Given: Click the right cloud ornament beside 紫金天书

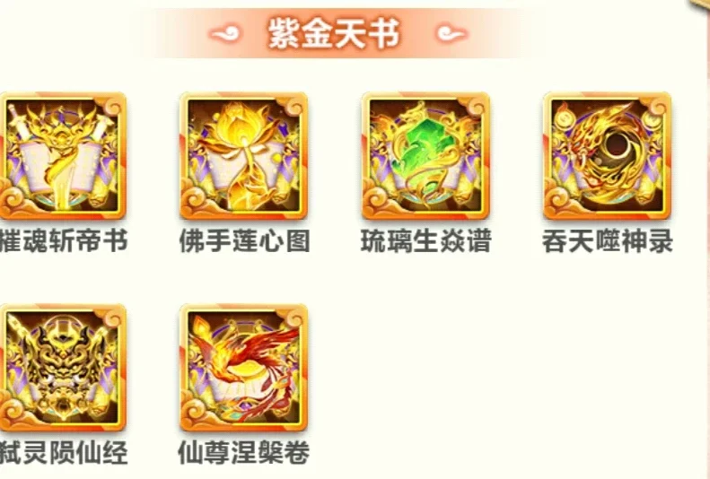Looking at the screenshot, I should [451, 34].
